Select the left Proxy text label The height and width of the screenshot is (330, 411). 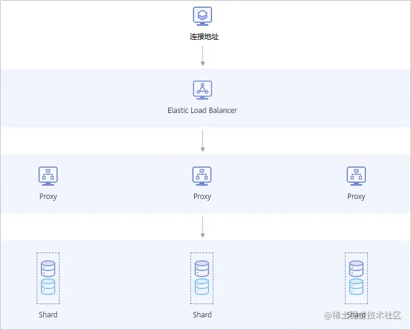(48, 197)
